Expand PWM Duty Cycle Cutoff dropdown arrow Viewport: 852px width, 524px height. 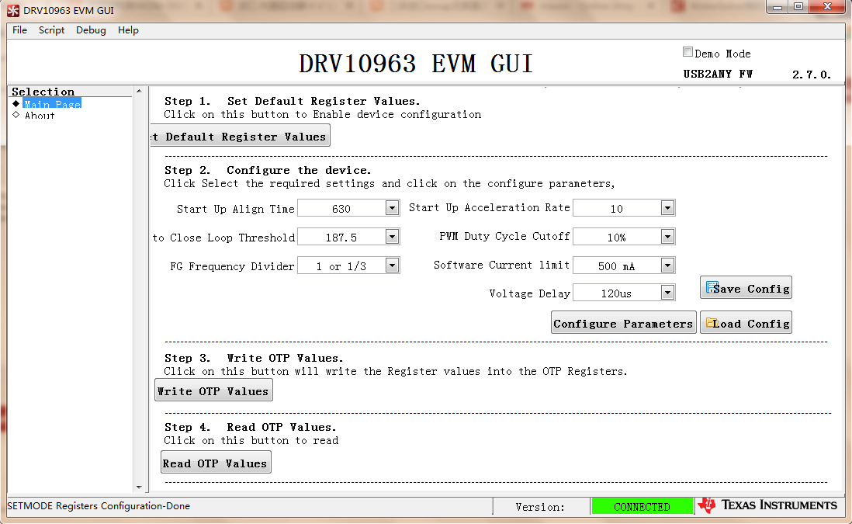click(x=667, y=237)
